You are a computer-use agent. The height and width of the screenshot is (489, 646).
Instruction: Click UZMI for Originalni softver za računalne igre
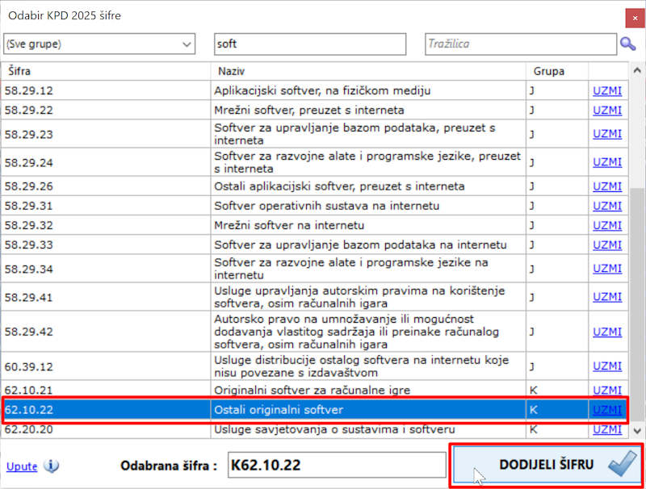(x=607, y=390)
